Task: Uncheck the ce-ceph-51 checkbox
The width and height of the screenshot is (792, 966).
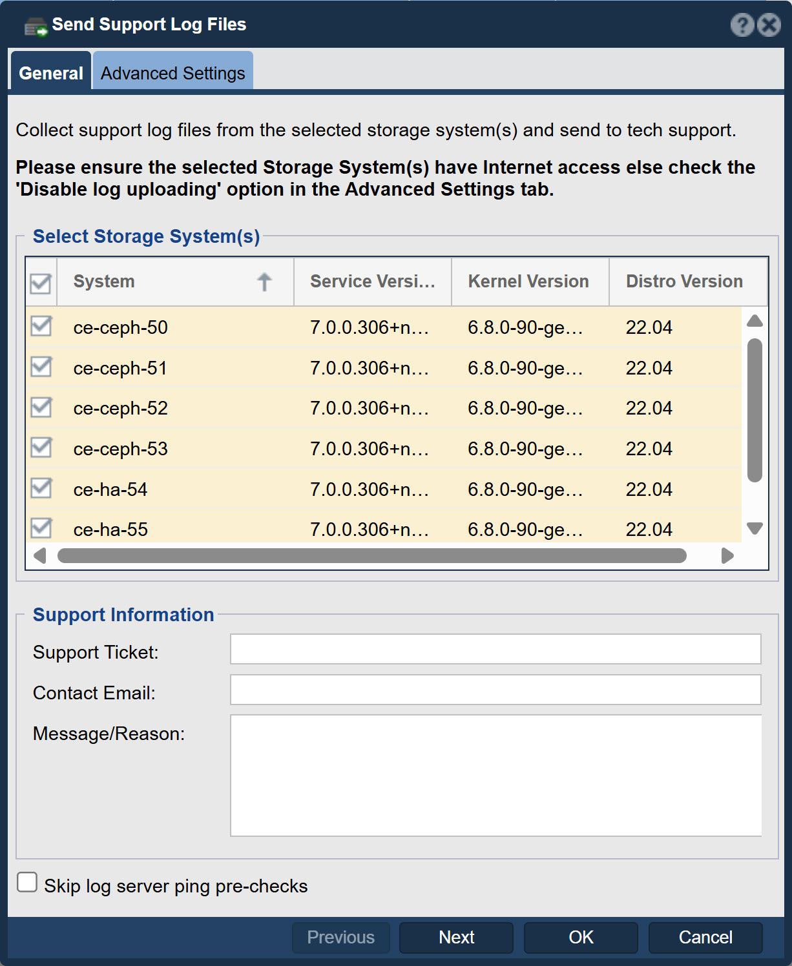Action: [41, 367]
